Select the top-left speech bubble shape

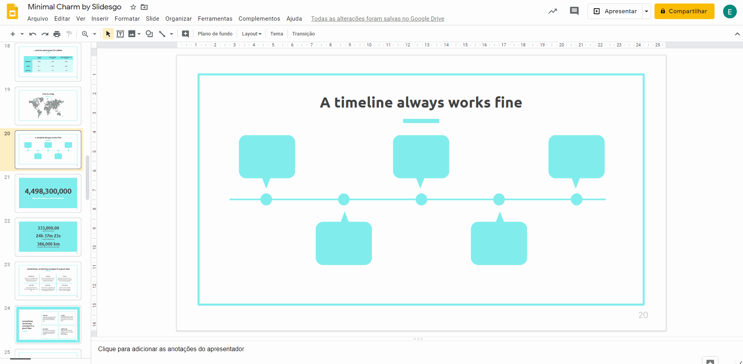click(x=267, y=161)
